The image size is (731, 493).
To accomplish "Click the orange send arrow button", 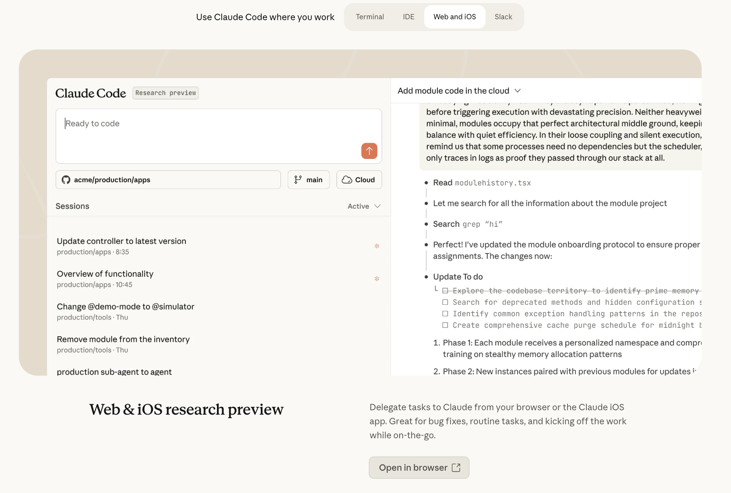I will click(x=369, y=151).
